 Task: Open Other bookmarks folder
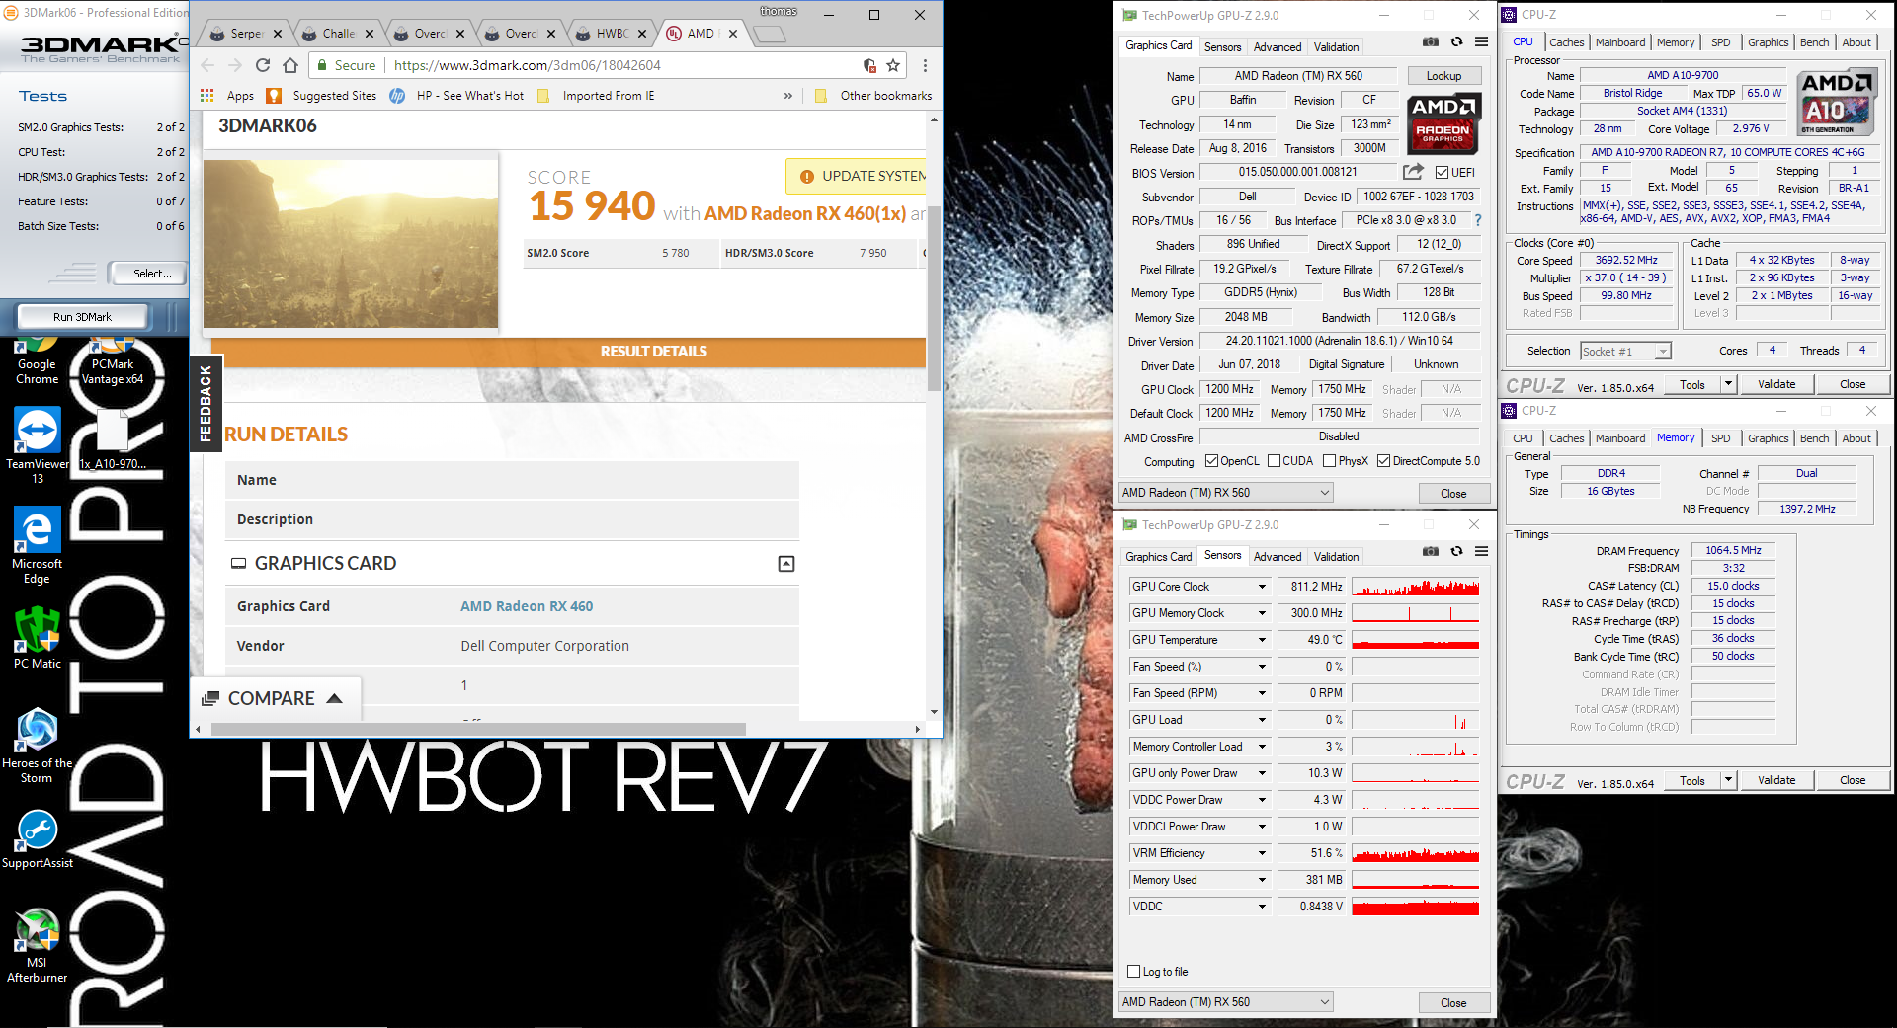click(873, 96)
